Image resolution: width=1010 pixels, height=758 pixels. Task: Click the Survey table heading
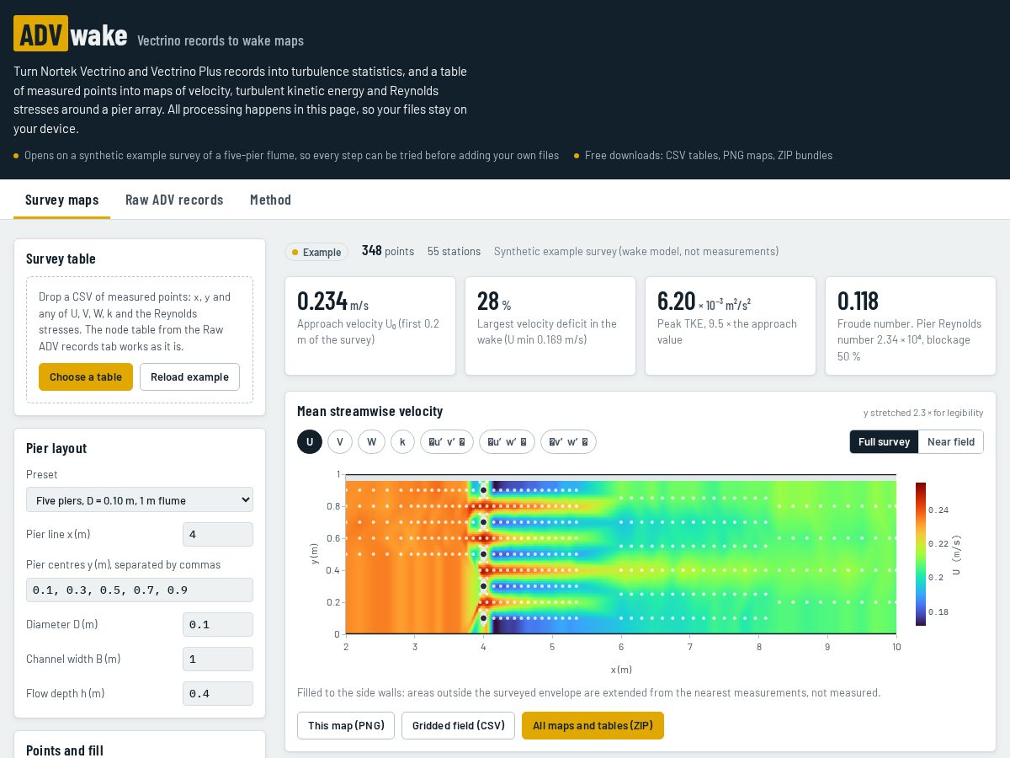(61, 259)
